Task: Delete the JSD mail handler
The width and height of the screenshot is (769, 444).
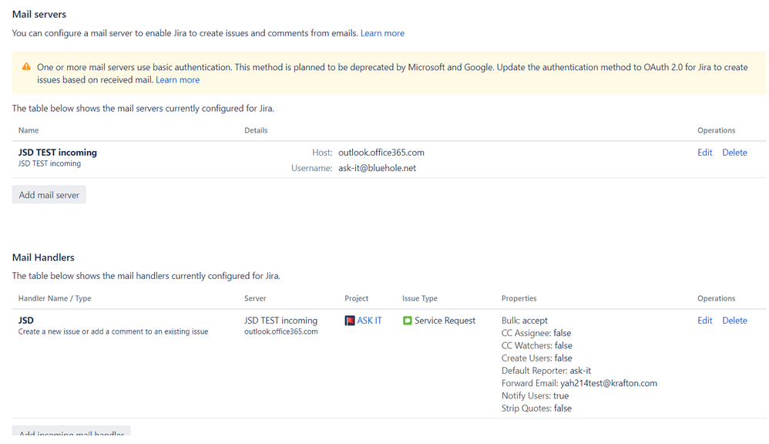Action: click(734, 321)
